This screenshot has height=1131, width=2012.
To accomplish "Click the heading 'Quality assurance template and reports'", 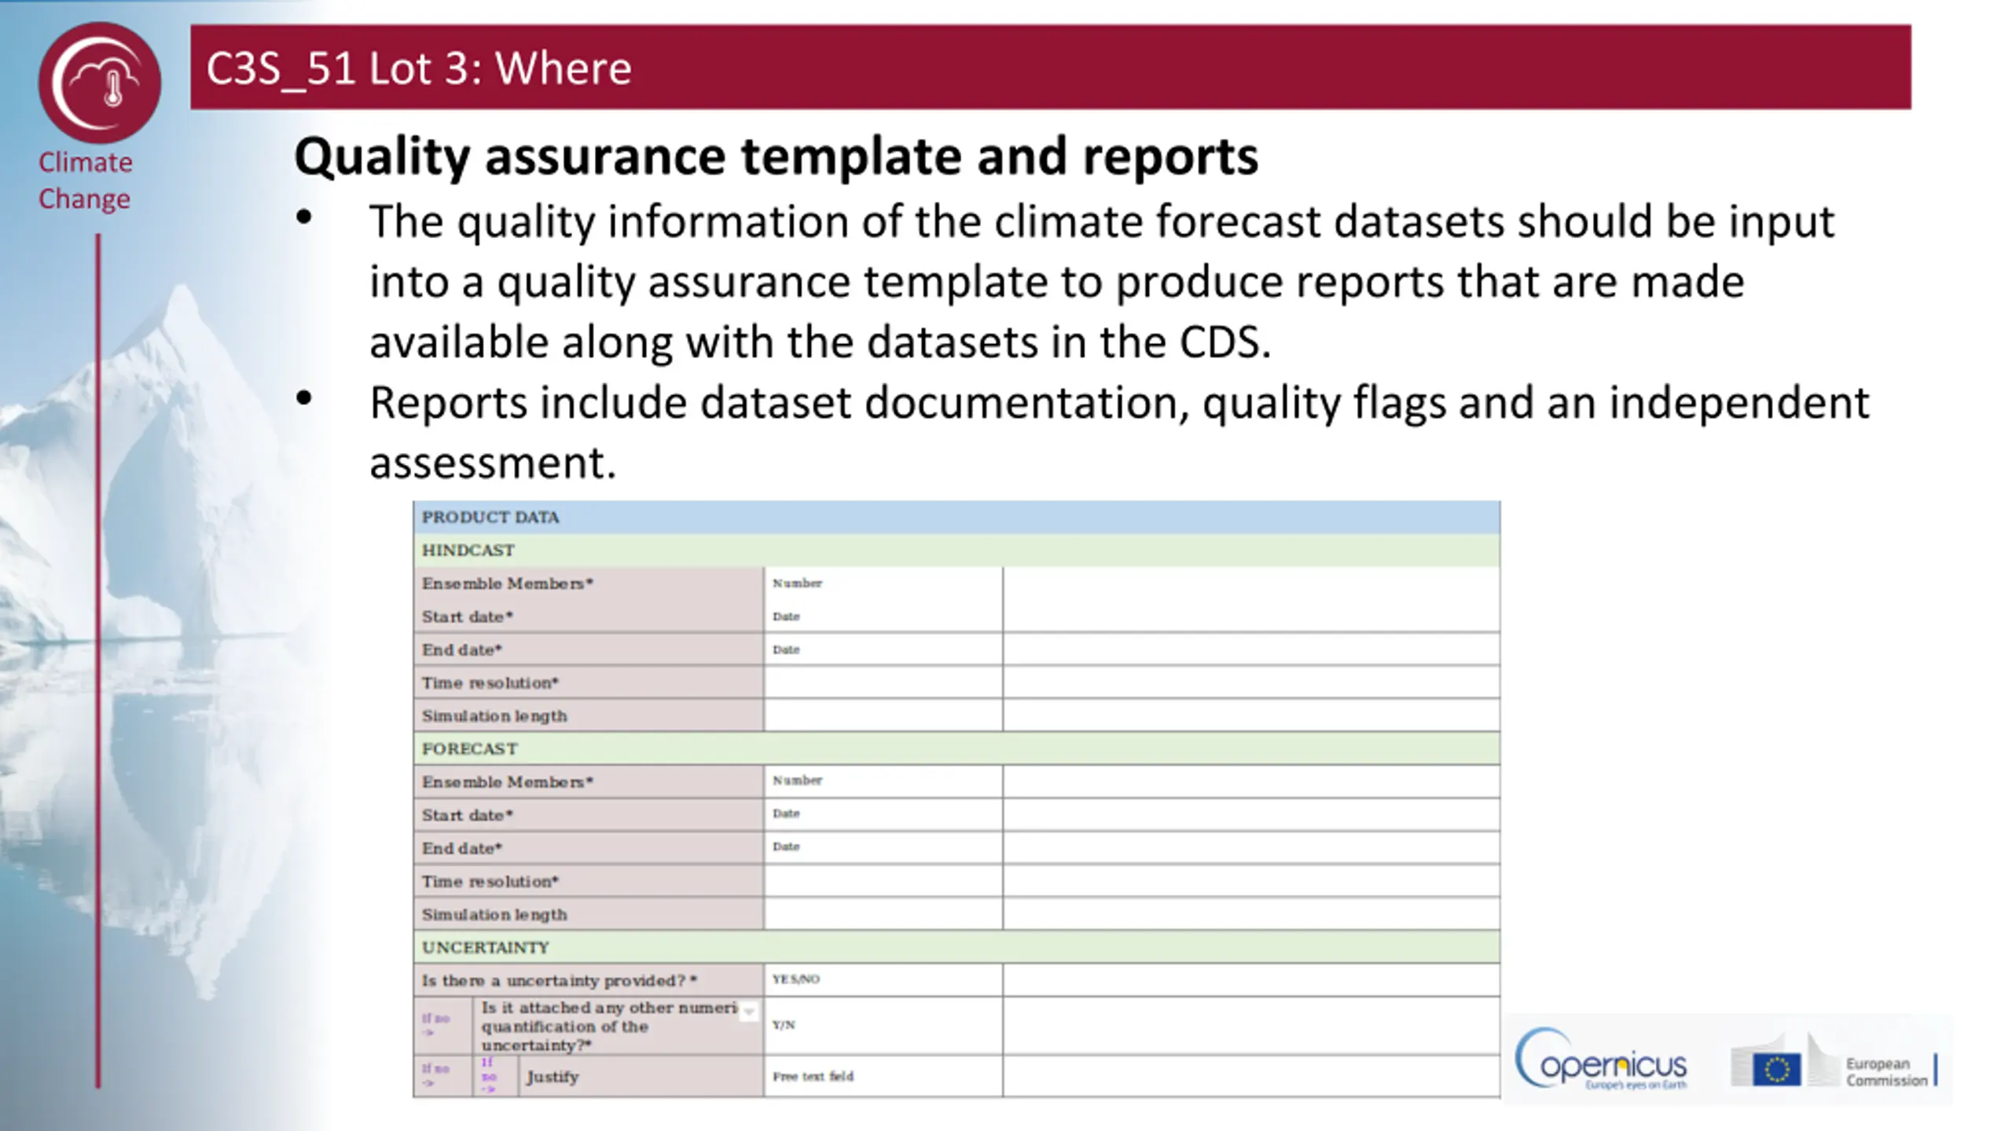I will (776, 156).
